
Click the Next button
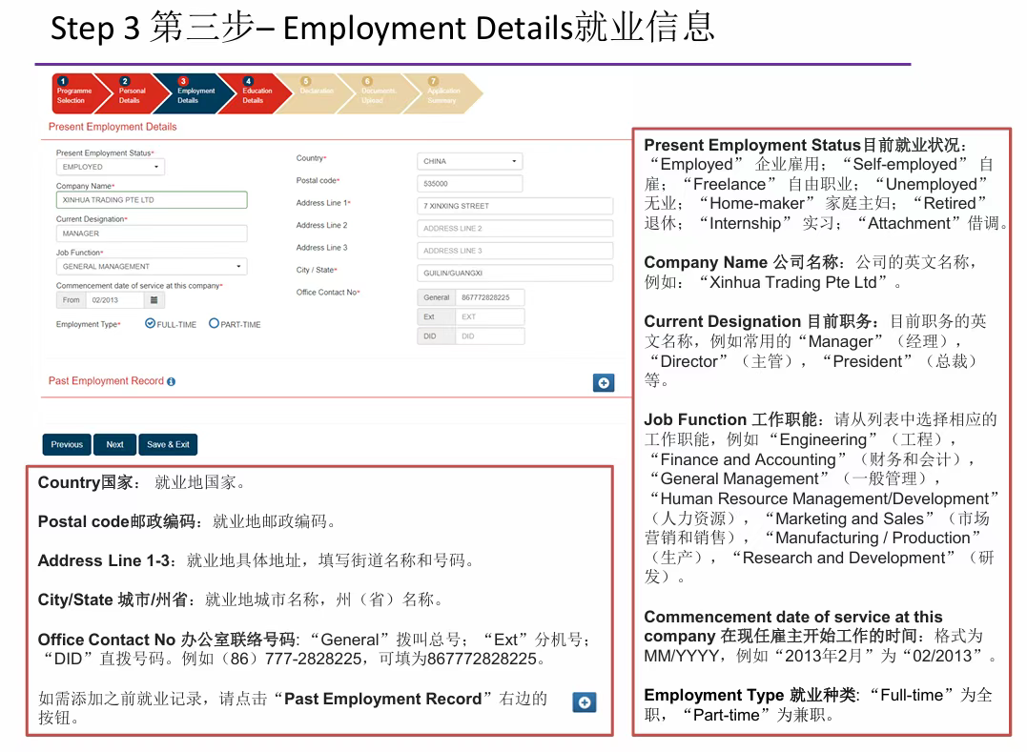tap(114, 444)
